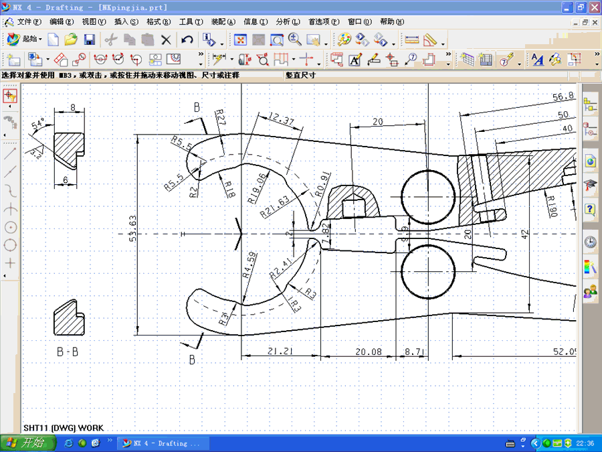This screenshot has height=452, width=602.
Task: Open the 分析(L) menu
Action: pyautogui.click(x=288, y=22)
